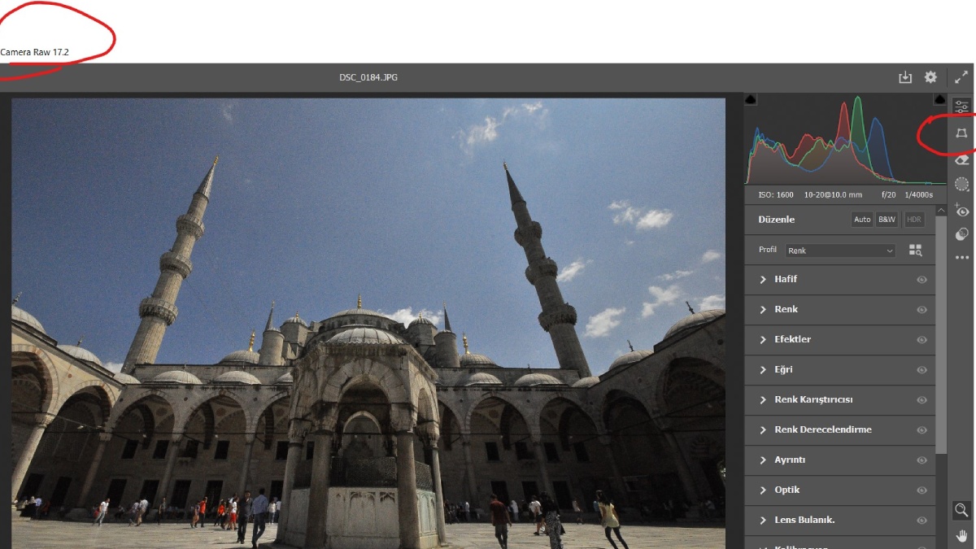Screen dimensions: 976x549
Task: Hide the Efektler panel adjustments
Action: pyautogui.click(x=922, y=340)
